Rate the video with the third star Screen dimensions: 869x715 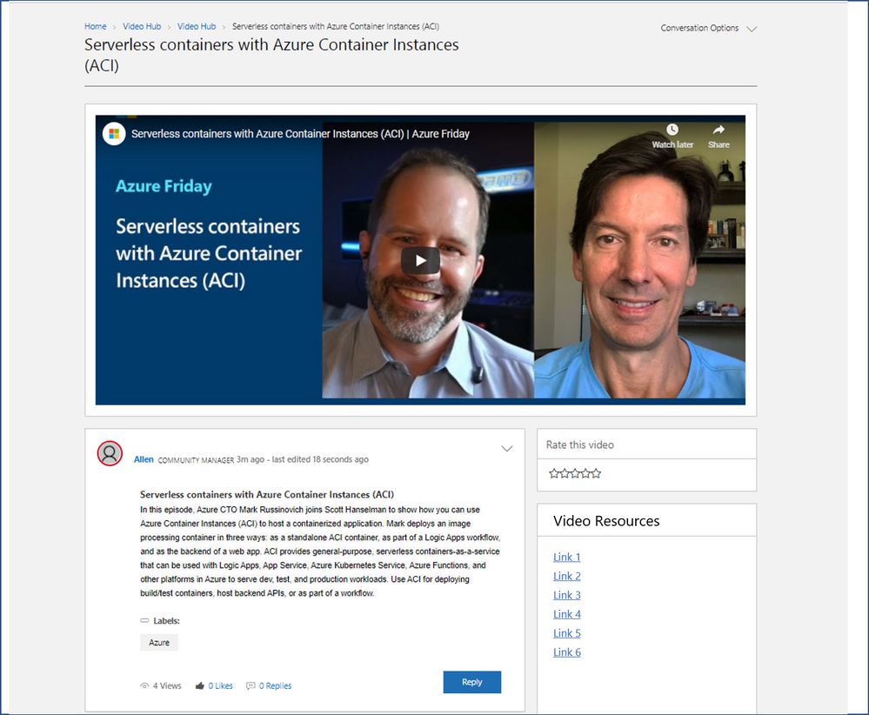coord(575,473)
